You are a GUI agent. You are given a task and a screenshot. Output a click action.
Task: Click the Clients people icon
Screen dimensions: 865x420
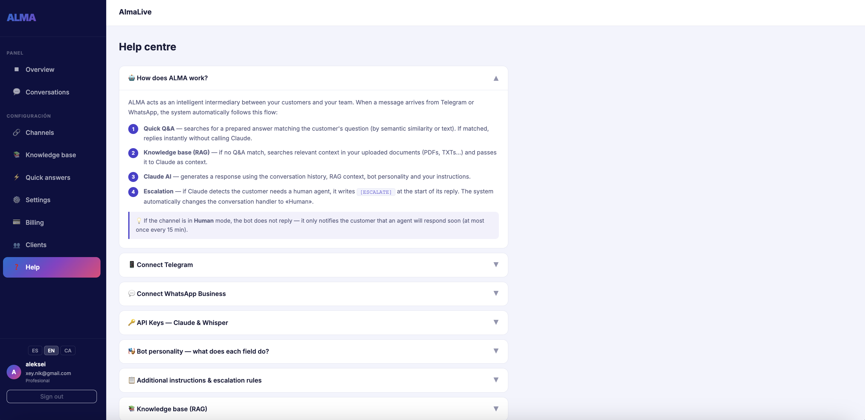click(x=17, y=245)
